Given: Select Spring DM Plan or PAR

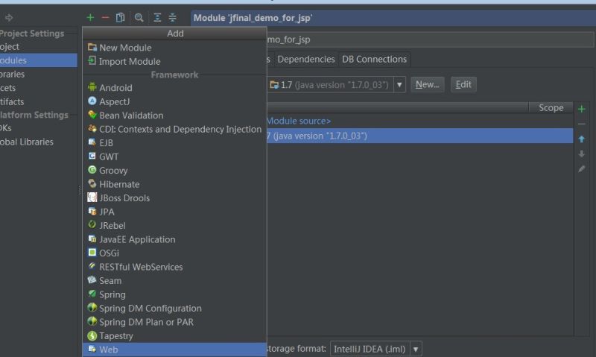Looking at the screenshot, I should pos(174,322).
